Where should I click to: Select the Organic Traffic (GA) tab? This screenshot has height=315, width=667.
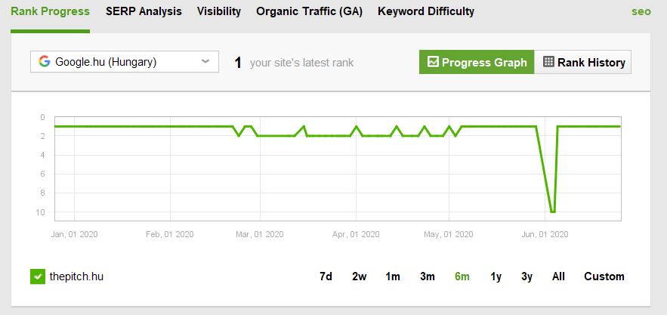point(309,11)
